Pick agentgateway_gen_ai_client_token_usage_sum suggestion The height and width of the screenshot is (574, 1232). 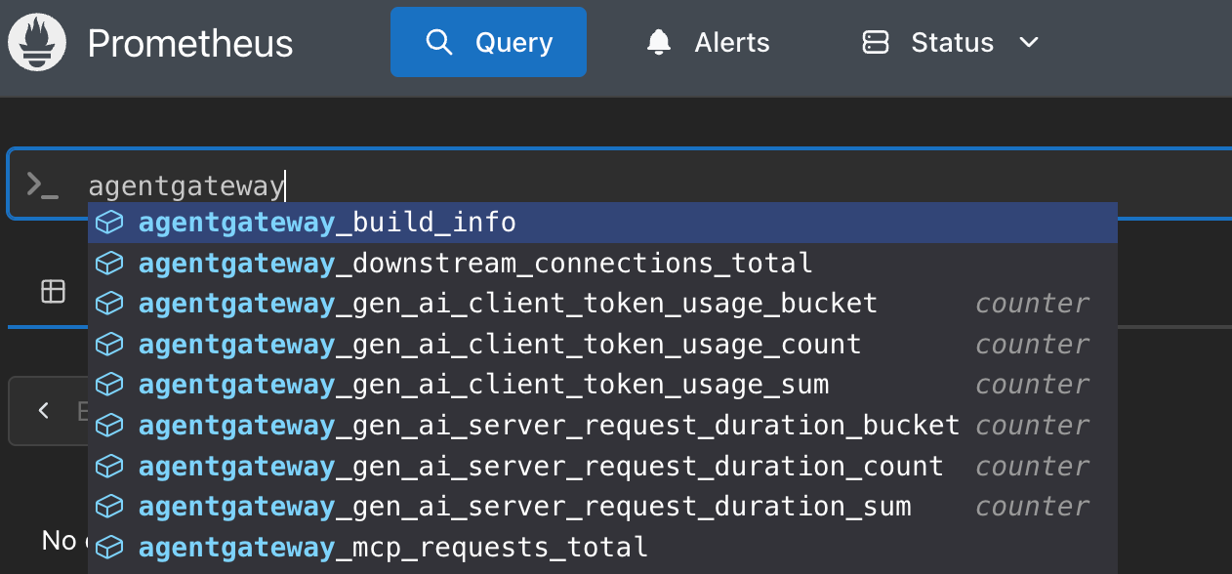click(x=483, y=385)
